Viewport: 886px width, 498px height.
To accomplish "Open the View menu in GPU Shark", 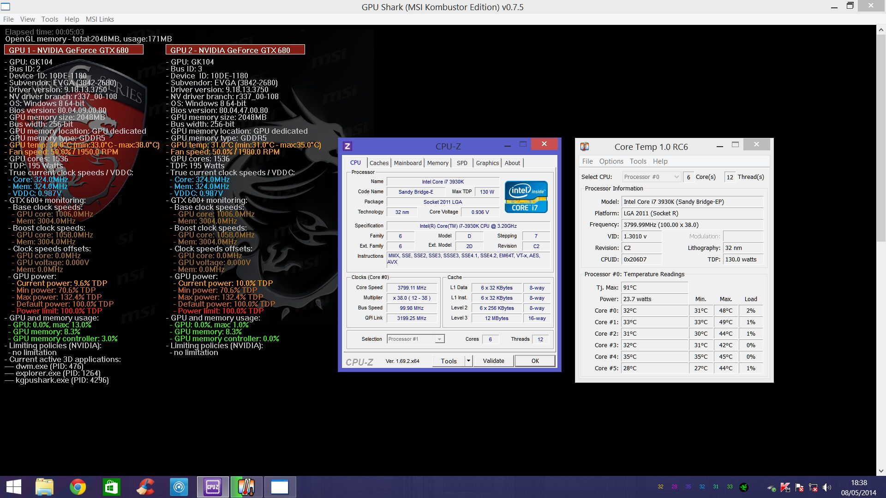I will click(27, 19).
